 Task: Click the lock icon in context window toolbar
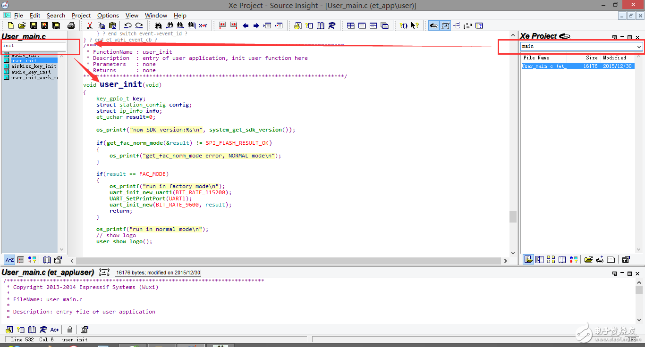point(70,330)
